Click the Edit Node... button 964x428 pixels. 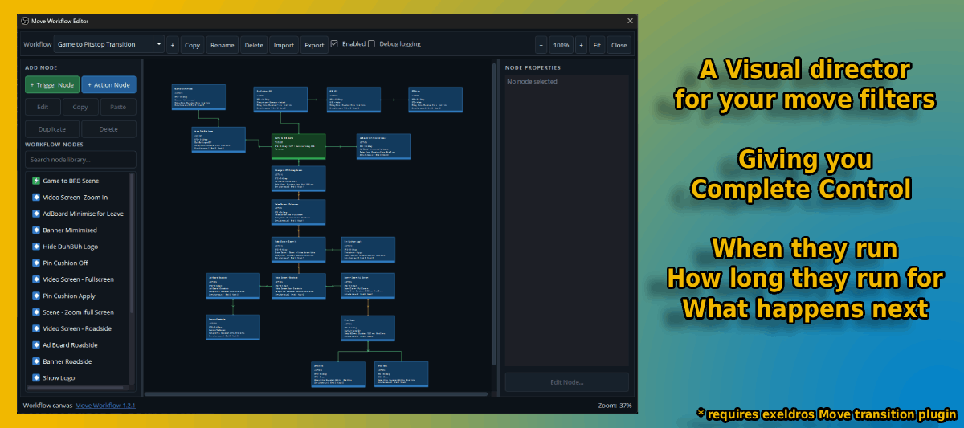[567, 382]
